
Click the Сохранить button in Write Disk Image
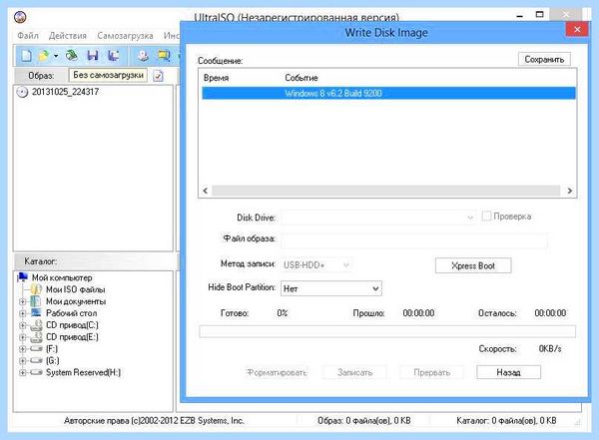coord(544,59)
